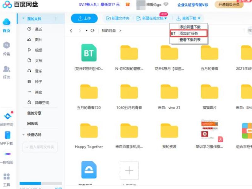Select 种子 BT seeds category
This screenshot has height=189, width=252.
point(38,82)
